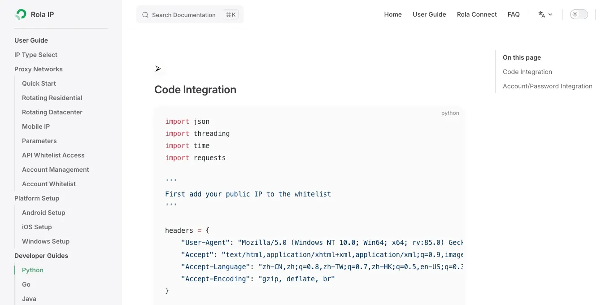Click the "Accept-Encoding" header line
Image resolution: width=610 pixels, height=305 pixels.
point(258,279)
